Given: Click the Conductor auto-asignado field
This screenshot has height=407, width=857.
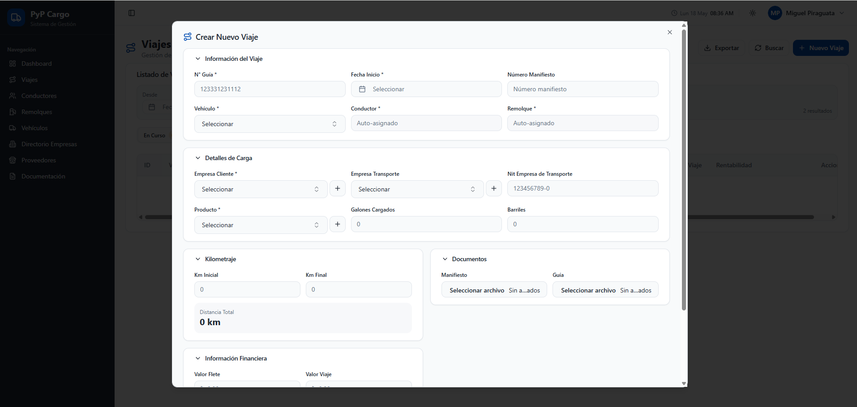Looking at the screenshot, I should [x=426, y=123].
